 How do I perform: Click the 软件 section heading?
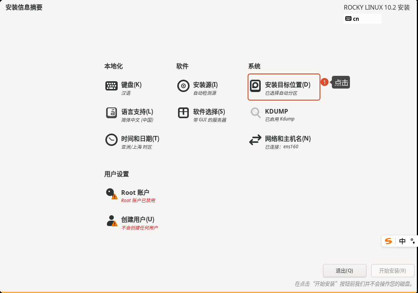tap(182, 66)
